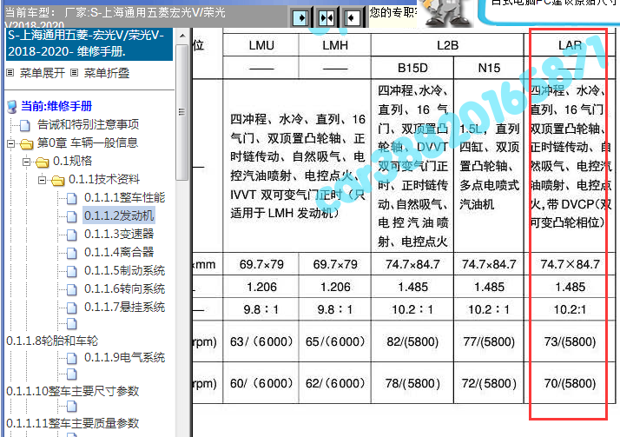The image size is (620, 437).
Task: Collapse the 第0章 车辆一般信息 node
Action: pos(10,143)
